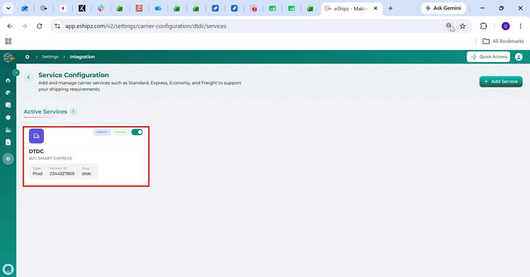530x277 pixels.
Task: Open the All Bookmarks folder
Action: pyautogui.click(x=503, y=41)
